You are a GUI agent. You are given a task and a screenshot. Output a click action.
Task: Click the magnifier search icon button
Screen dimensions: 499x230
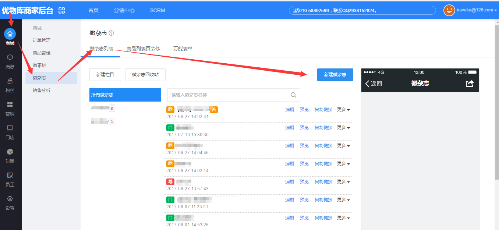pos(293,95)
